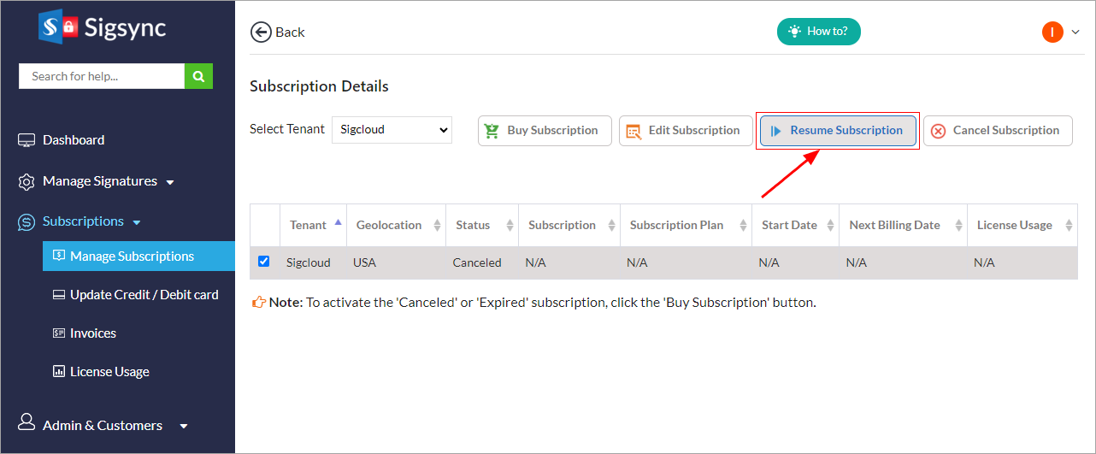Click the orange user avatar icon

point(1052,32)
